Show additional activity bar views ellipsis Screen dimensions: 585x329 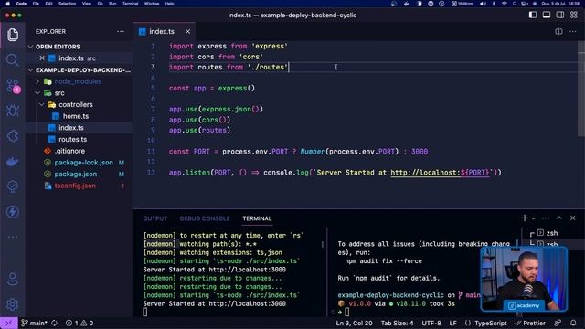click(13, 237)
